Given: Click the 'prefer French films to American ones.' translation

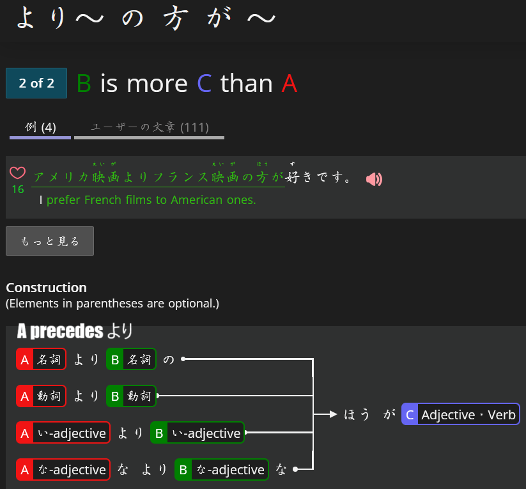Looking at the screenshot, I should pyautogui.click(x=151, y=200).
